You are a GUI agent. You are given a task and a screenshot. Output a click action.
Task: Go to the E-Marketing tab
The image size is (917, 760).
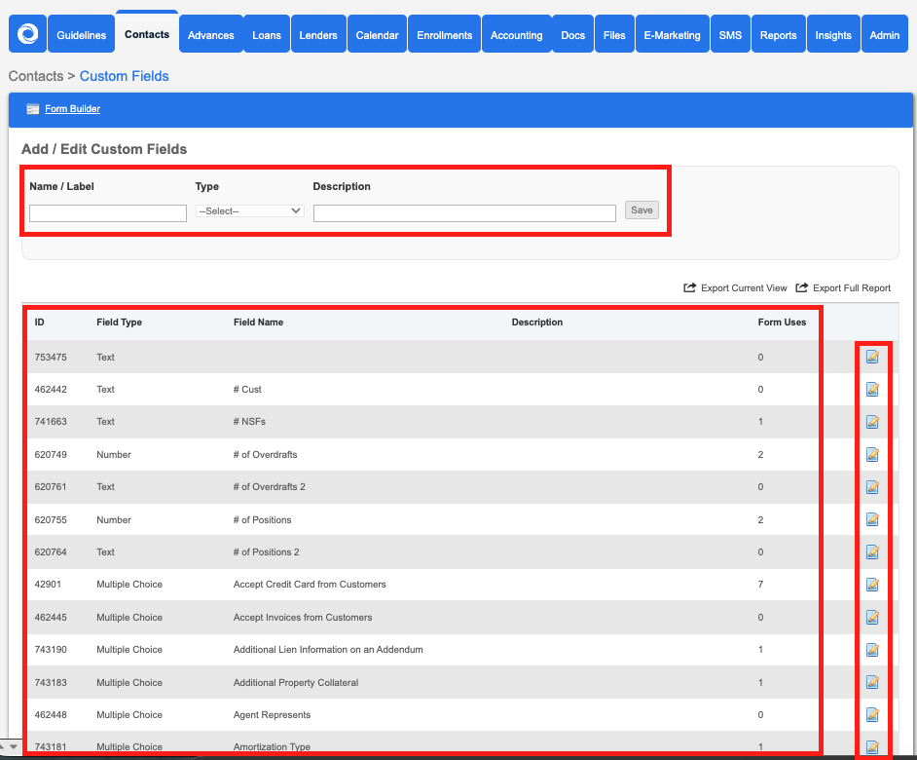672,35
